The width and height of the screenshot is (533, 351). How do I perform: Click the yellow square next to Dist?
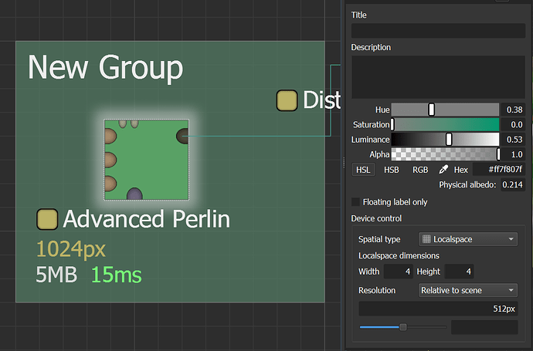pyautogui.click(x=287, y=100)
